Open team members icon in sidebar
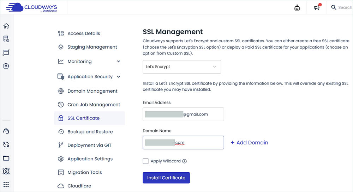This screenshot has width=353, height=192. click(6, 145)
